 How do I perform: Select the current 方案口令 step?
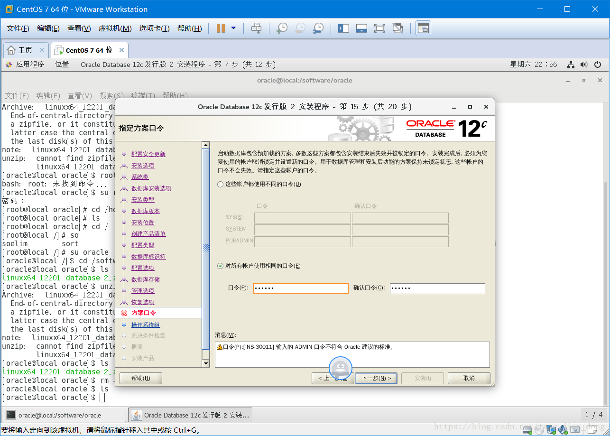144,313
